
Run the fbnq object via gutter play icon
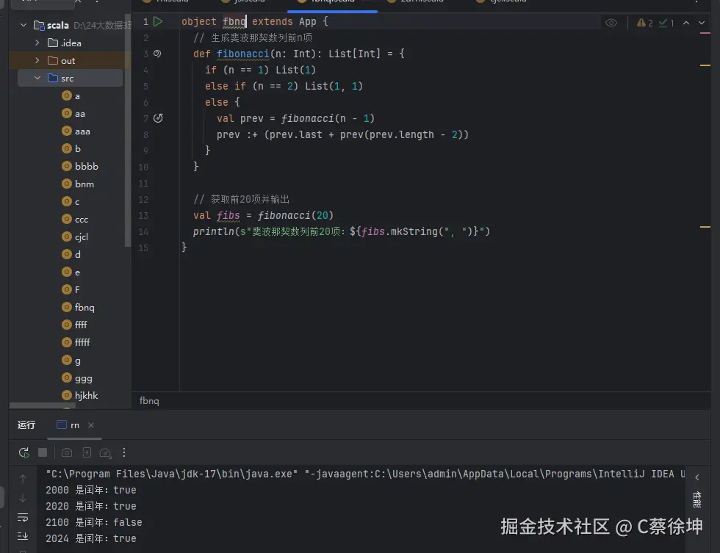(x=159, y=21)
